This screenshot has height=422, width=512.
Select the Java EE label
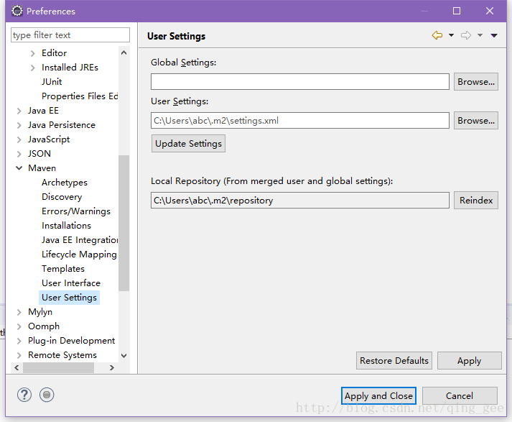coord(43,111)
